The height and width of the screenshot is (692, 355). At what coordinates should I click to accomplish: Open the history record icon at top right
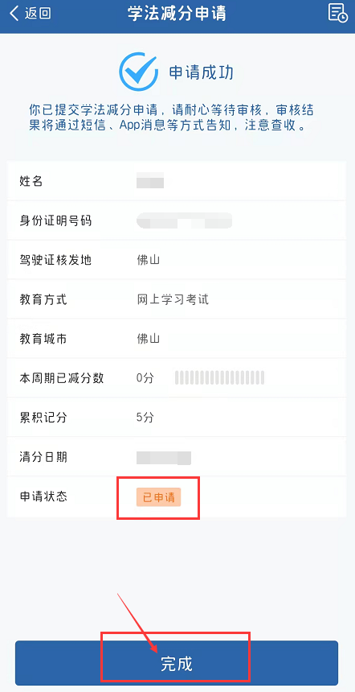tap(338, 12)
